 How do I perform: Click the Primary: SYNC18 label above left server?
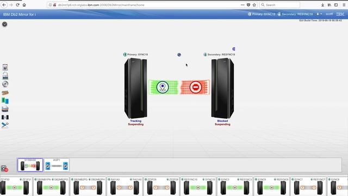click(x=135, y=54)
